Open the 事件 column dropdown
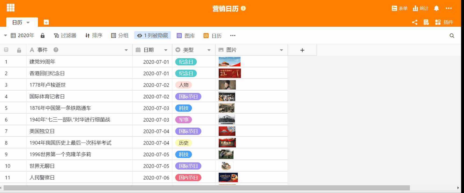The width and height of the screenshot is (464, 193). [x=126, y=50]
